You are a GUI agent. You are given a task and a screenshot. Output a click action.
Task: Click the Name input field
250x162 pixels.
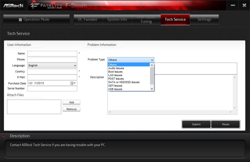(x=52, y=54)
